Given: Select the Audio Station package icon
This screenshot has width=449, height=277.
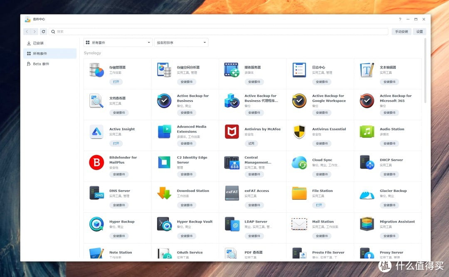Looking at the screenshot, I should tap(367, 132).
